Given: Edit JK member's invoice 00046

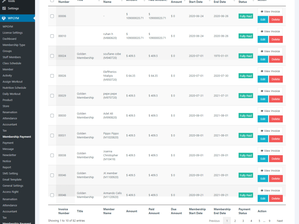Looking at the screenshot, I should (x=263, y=179).
